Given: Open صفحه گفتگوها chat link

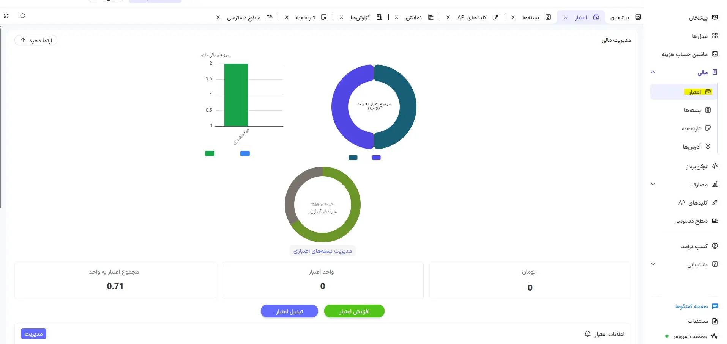Looking at the screenshot, I should pos(696,306).
